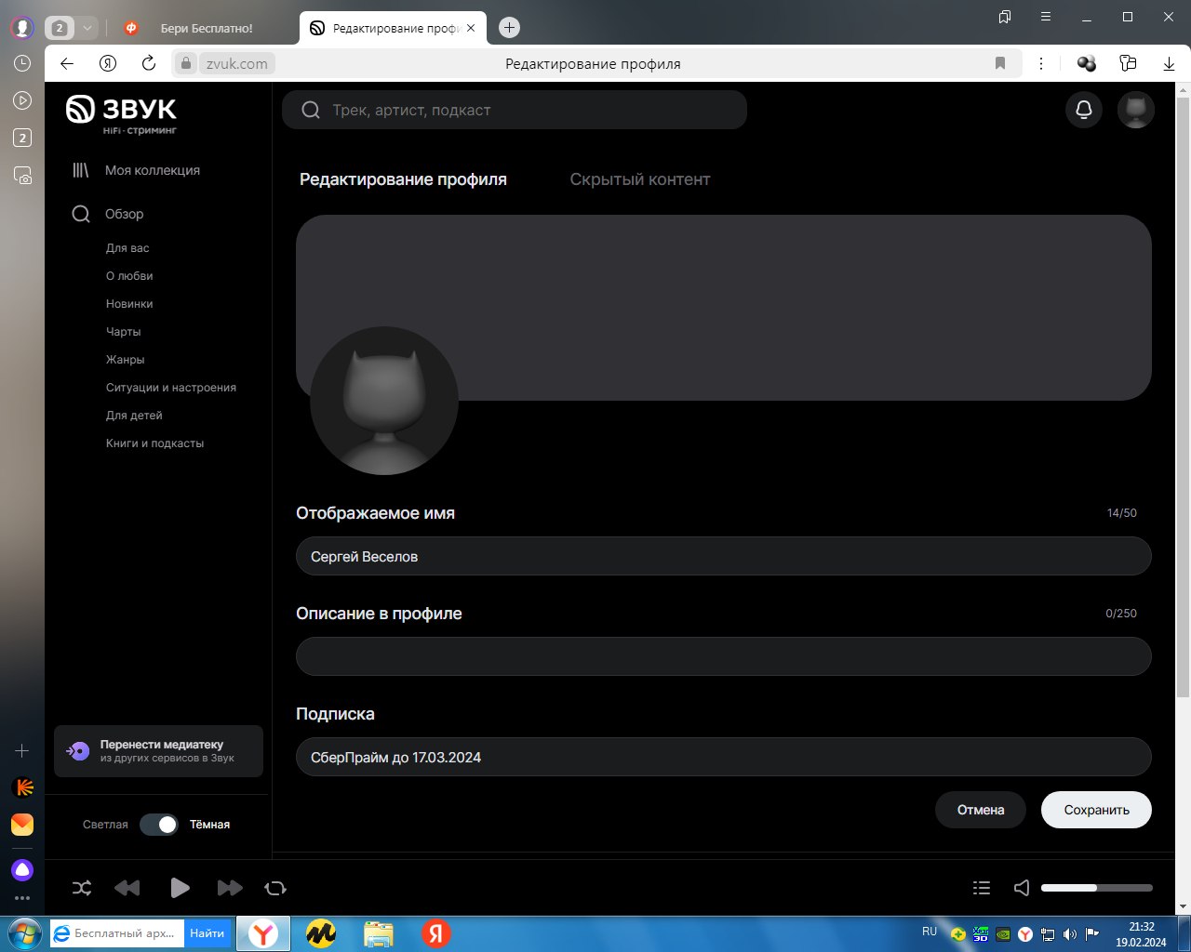Click the Сохранить button
1191x952 pixels.
[x=1095, y=810]
